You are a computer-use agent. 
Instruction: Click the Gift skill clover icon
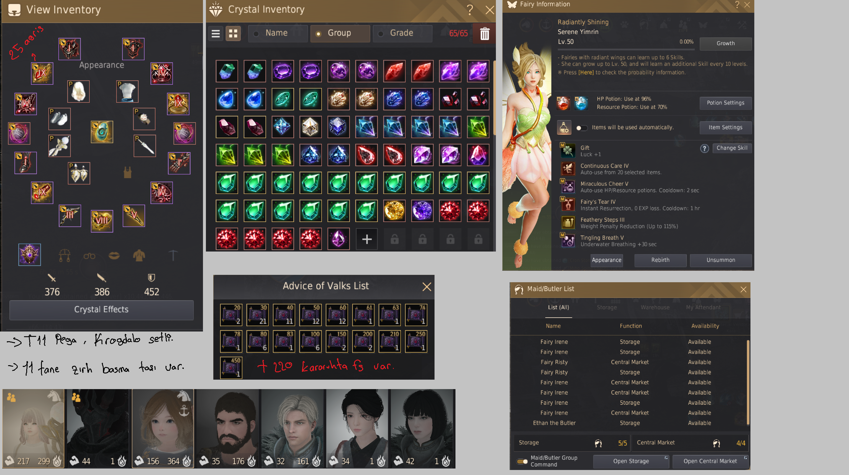(x=568, y=151)
